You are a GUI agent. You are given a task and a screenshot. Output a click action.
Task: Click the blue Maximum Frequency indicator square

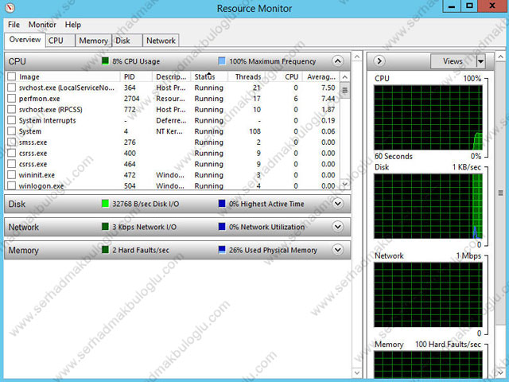pos(222,61)
